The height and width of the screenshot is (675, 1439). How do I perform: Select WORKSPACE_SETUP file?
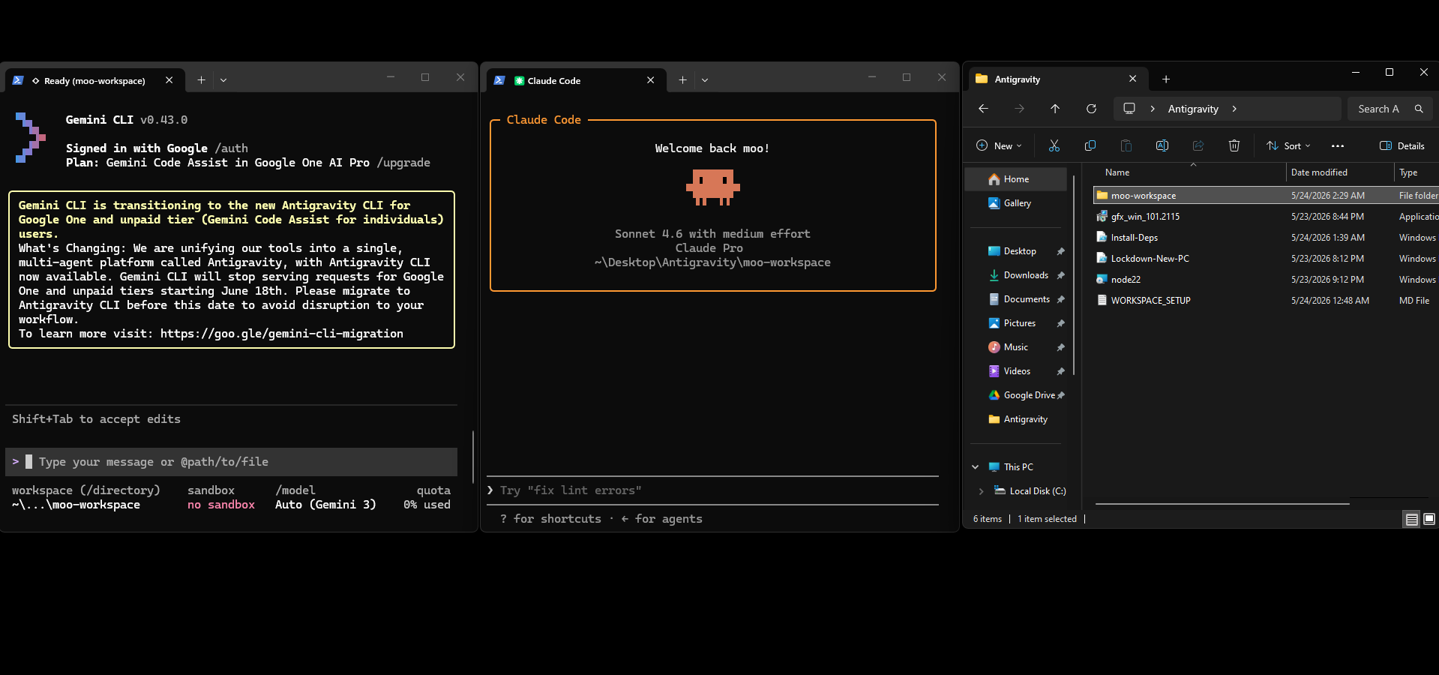(x=1266, y=301)
